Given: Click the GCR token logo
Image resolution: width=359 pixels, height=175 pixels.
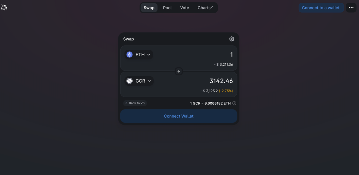Looking at the screenshot, I should (x=130, y=81).
